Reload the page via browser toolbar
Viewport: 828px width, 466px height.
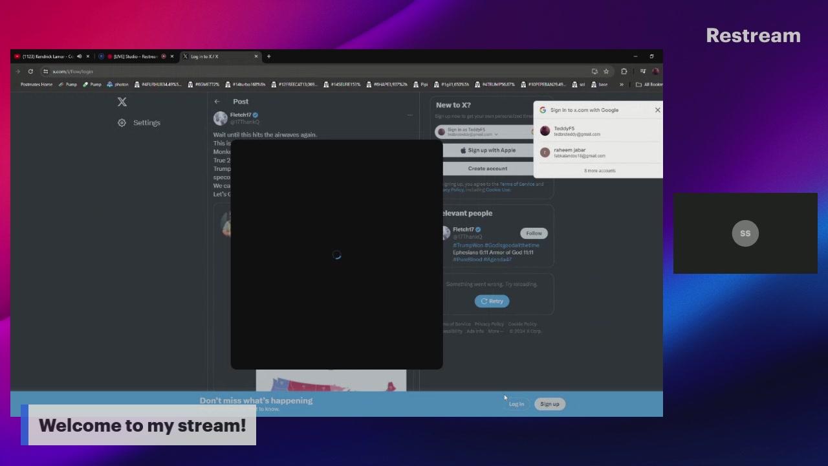pyautogui.click(x=30, y=71)
